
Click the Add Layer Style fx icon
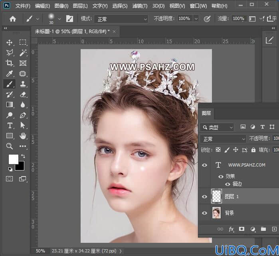(231, 229)
